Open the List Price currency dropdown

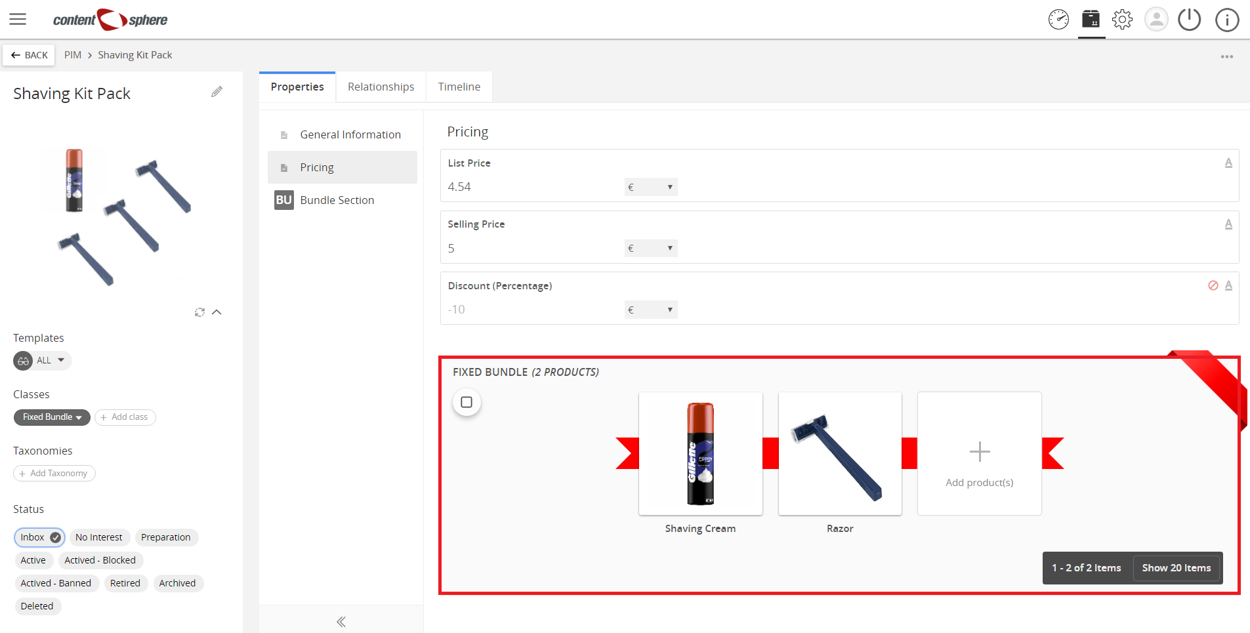(650, 187)
